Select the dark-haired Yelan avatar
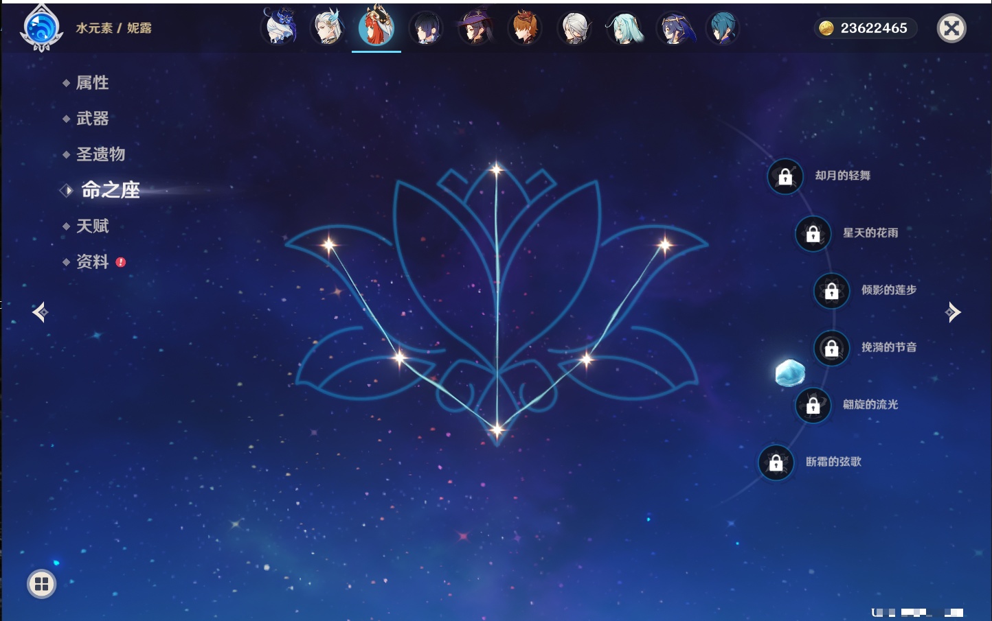The image size is (992, 621). [x=426, y=28]
